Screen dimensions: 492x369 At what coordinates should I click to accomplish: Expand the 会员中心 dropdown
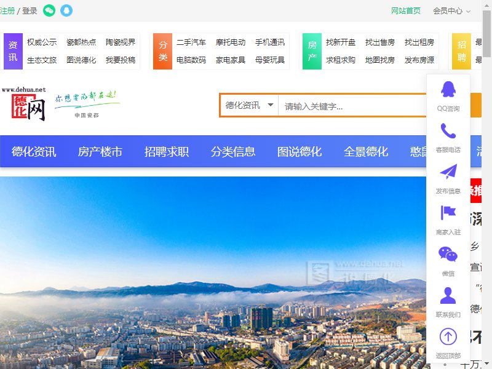coord(451,11)
